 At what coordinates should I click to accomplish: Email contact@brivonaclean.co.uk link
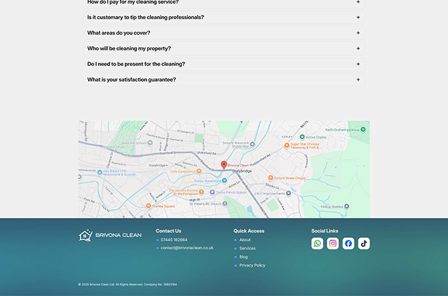coord(187,248)
